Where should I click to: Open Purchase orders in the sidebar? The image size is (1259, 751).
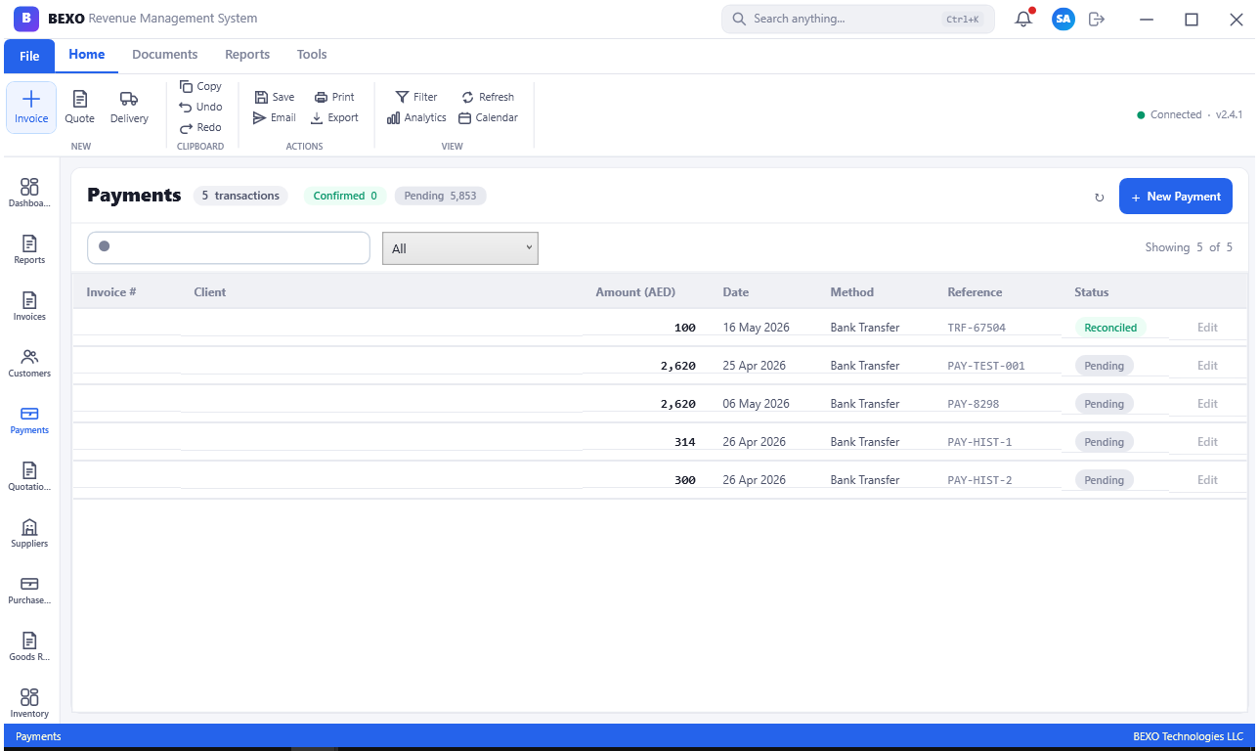[29, 590]
